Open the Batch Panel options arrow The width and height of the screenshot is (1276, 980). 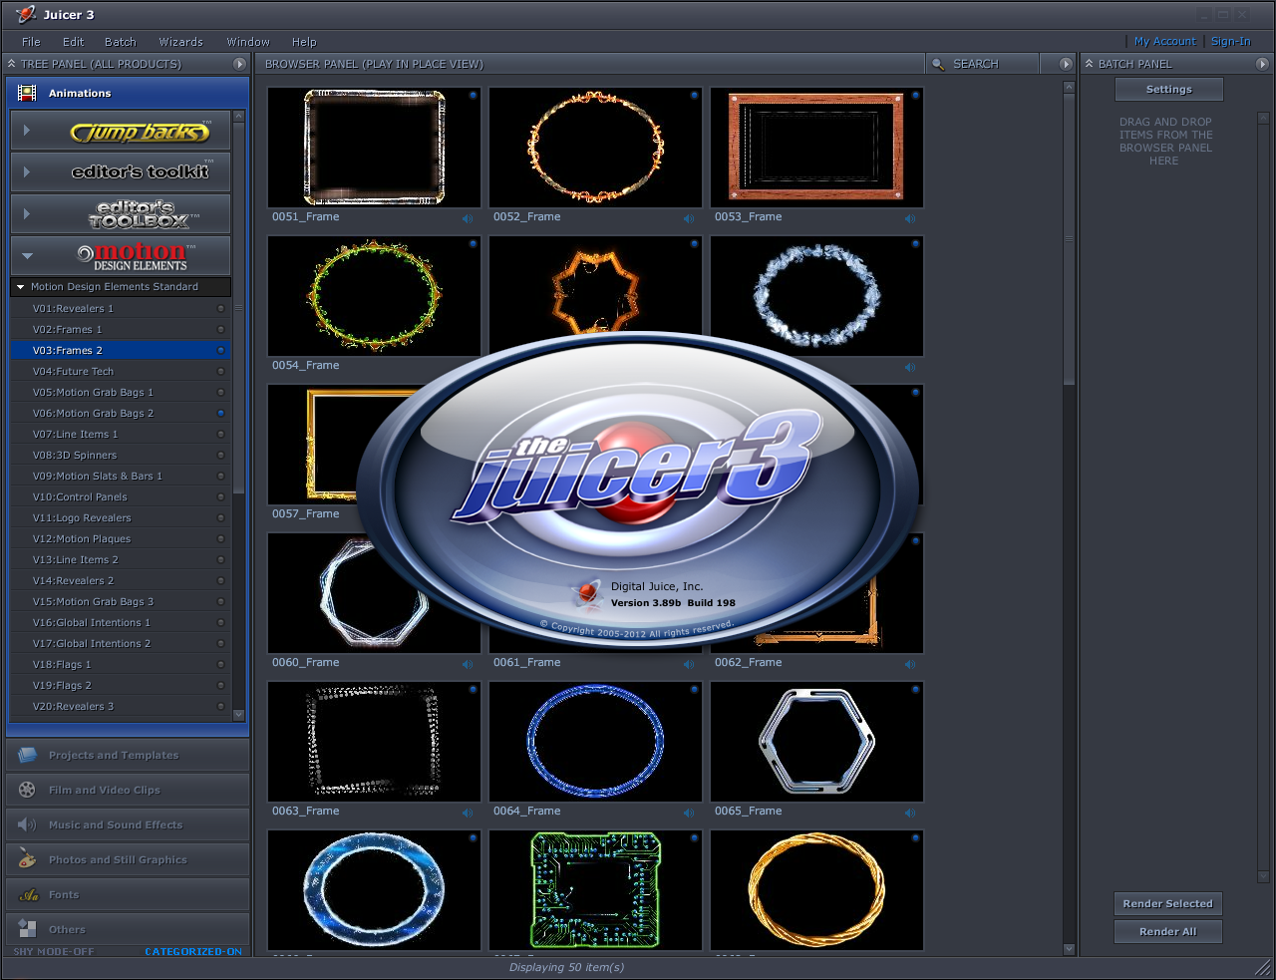(1263, 64)
